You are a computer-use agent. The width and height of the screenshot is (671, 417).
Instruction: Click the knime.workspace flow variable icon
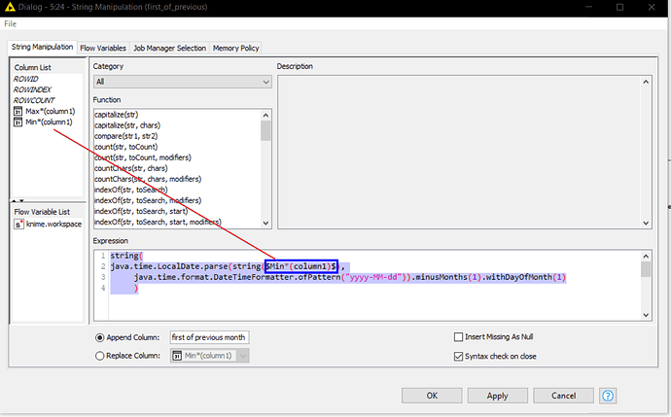point(18,225)
